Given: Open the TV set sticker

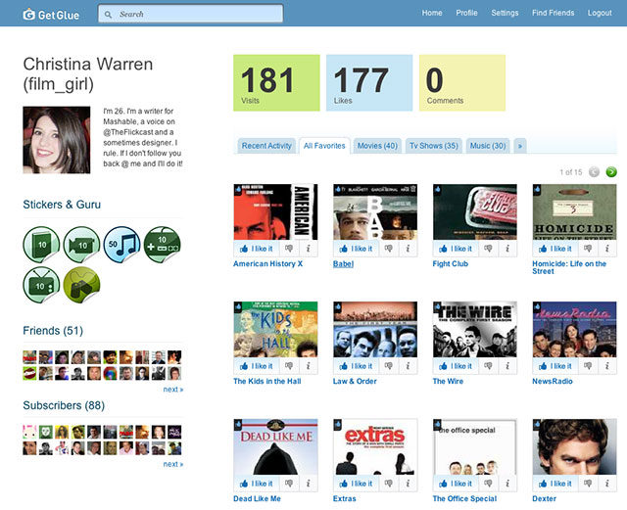Looking at the screenshot, I should [x=41, y=285].
